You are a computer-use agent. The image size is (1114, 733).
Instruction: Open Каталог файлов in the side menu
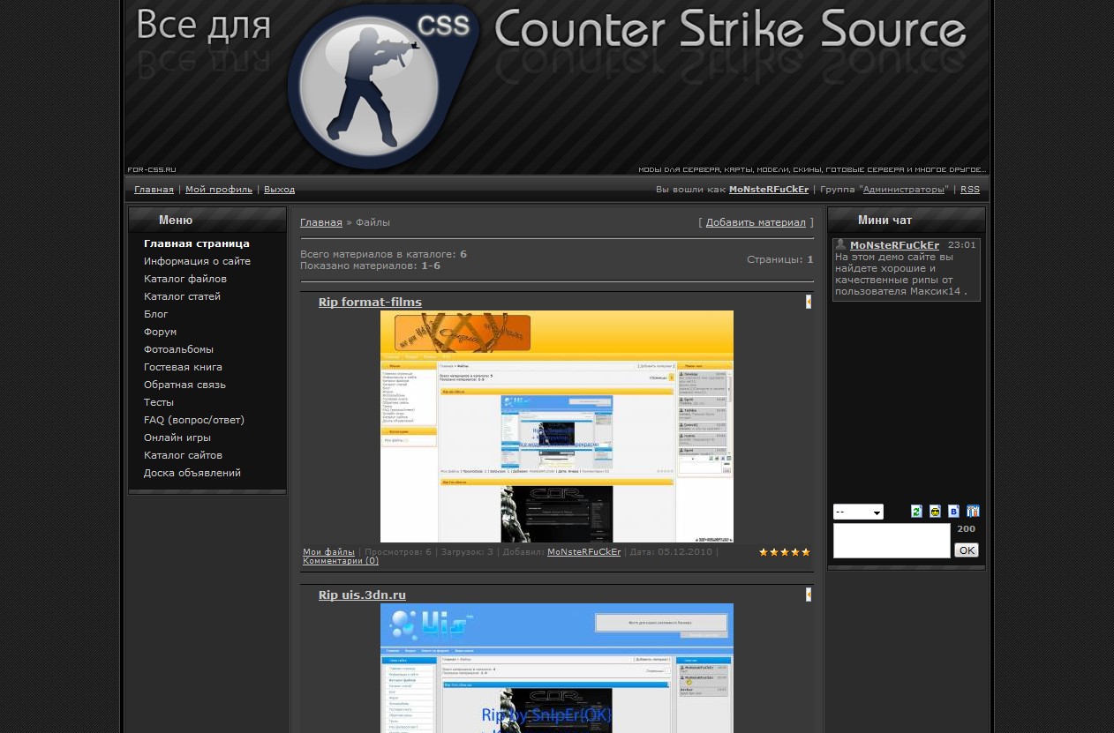(185, 279)
